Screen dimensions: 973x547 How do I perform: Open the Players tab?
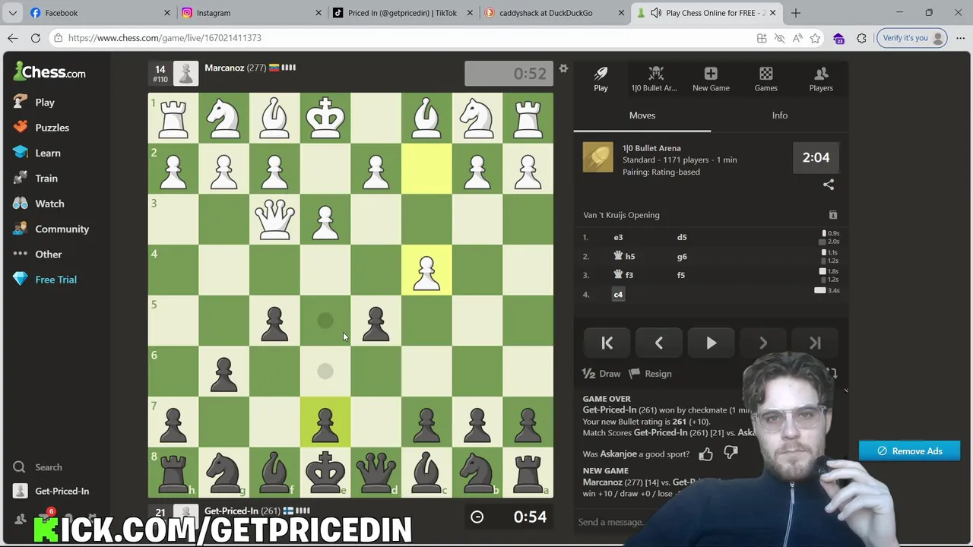(x=821, y=79)
